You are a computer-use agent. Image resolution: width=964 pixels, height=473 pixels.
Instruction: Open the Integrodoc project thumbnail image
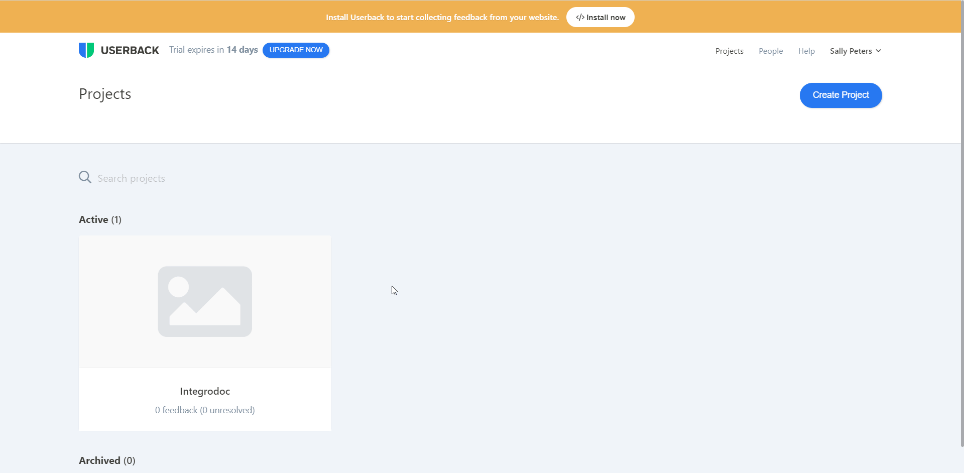pos(205,302)
